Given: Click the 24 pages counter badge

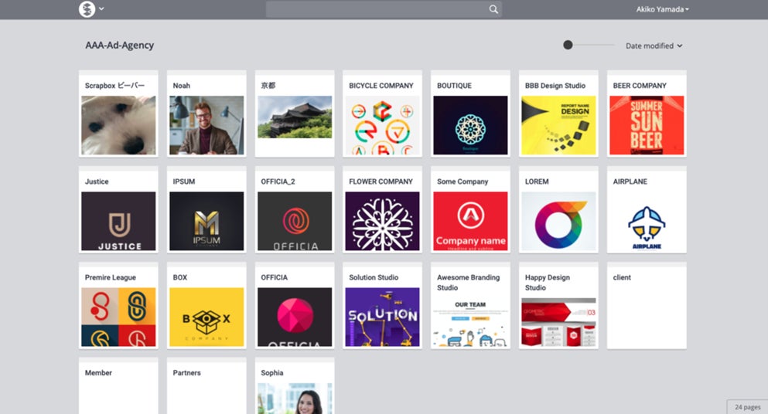Looking at the screenshot, I should tap(747, 406).
